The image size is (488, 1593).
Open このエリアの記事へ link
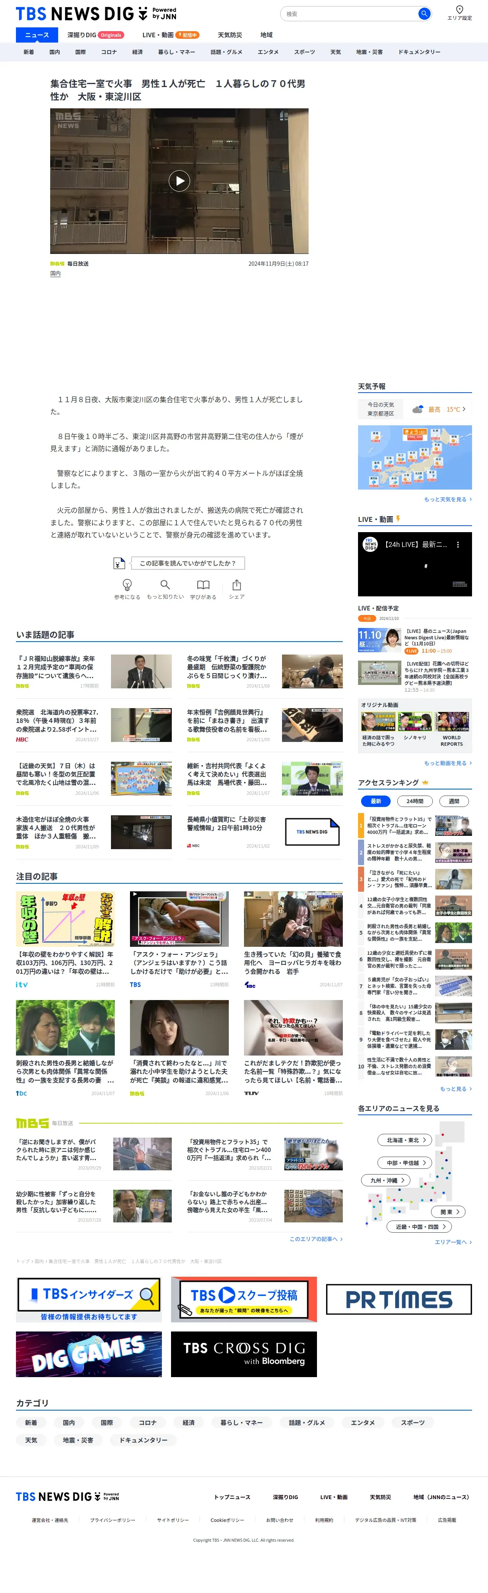[x=316, y=1239]
